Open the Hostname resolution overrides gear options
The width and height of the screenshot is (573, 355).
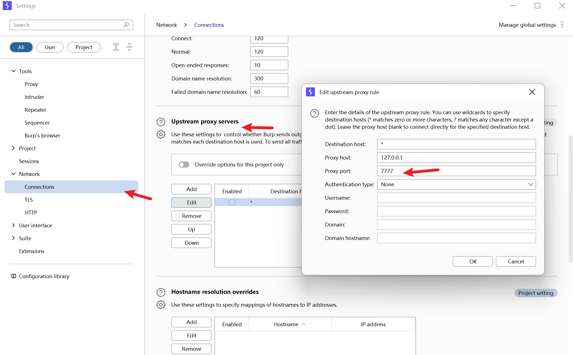pos(161,305)
